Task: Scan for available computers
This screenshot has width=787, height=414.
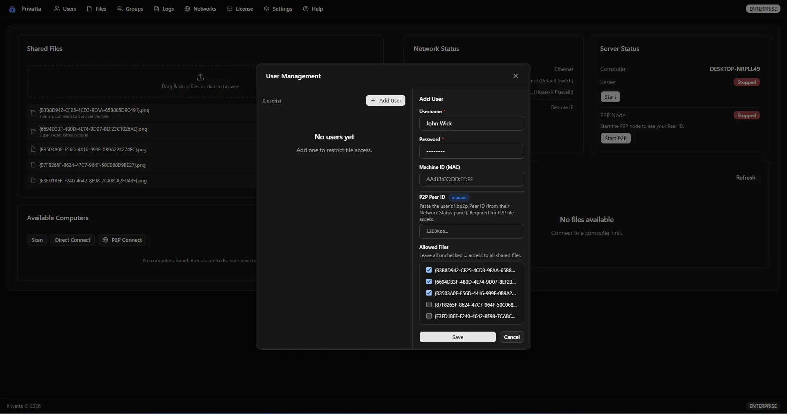Action: 37,240
